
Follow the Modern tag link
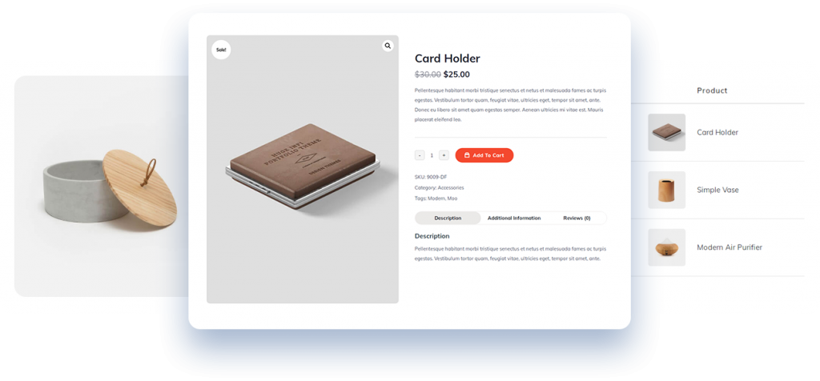pos(436,199)
